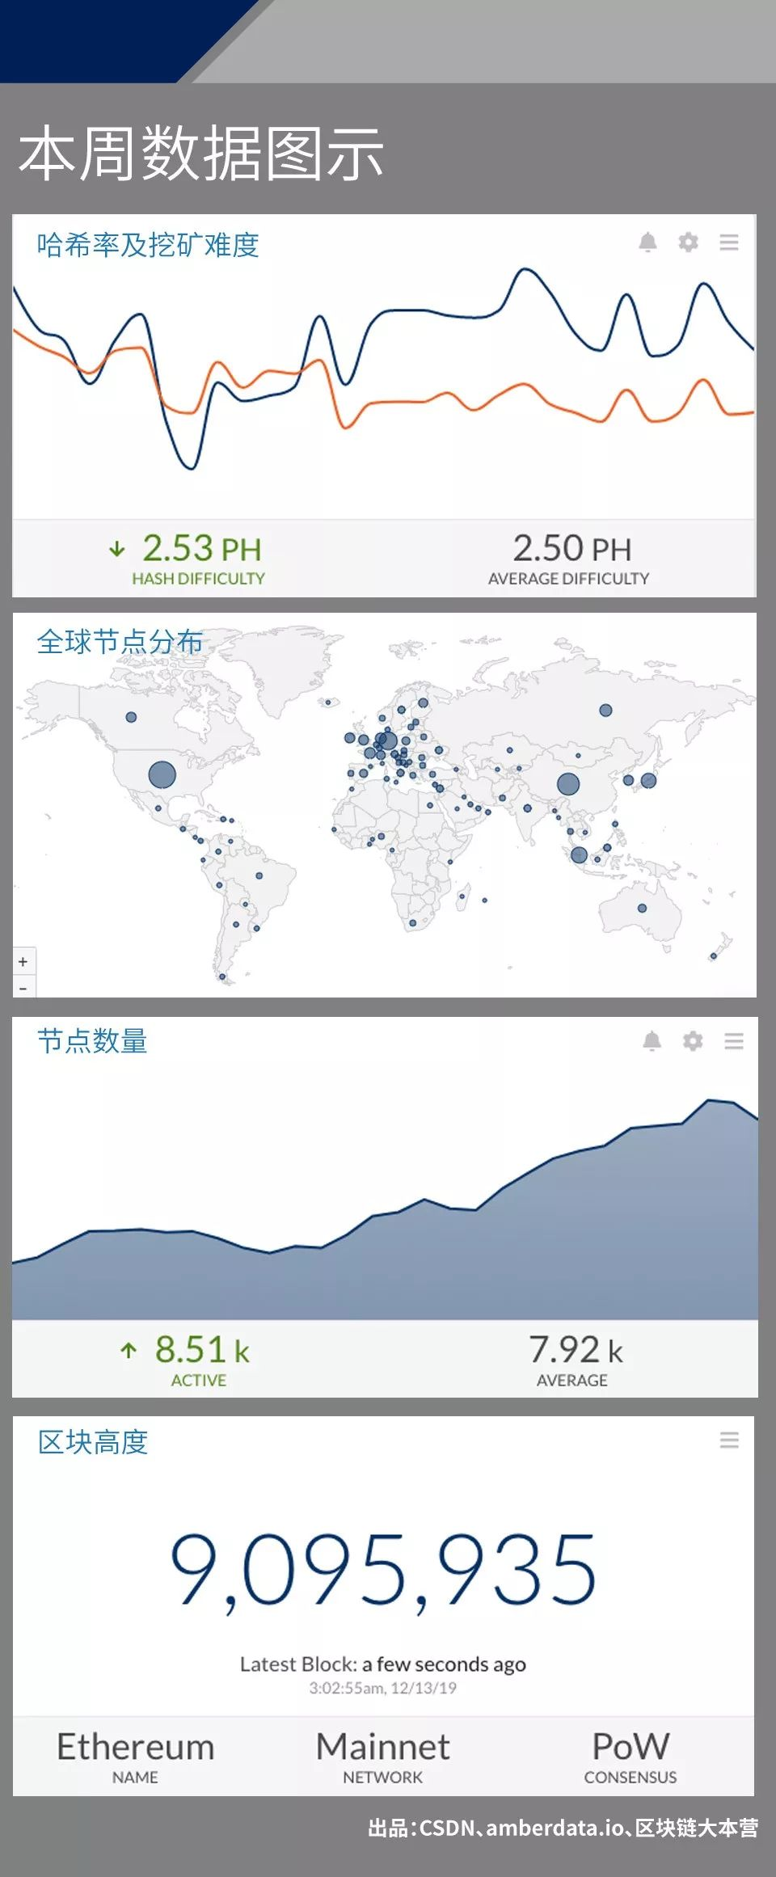
Task: Click the Japan node bubble
Action: [648, 780]
